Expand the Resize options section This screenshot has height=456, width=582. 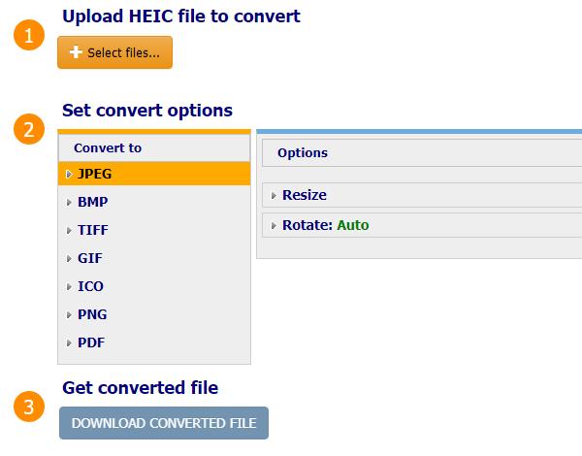tap(304, 195)
